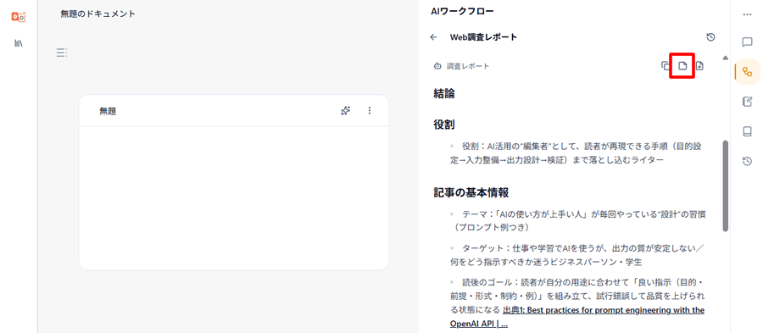The image size is (763, 333).
Task: Open the note edit icon in right sidebar
Action: (x=747, y=102)
